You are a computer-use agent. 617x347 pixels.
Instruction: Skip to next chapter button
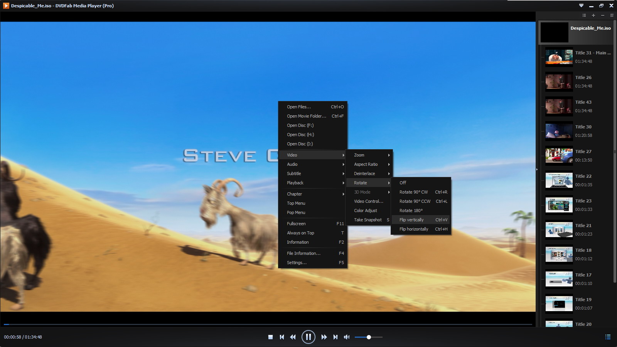click(335, 337)
